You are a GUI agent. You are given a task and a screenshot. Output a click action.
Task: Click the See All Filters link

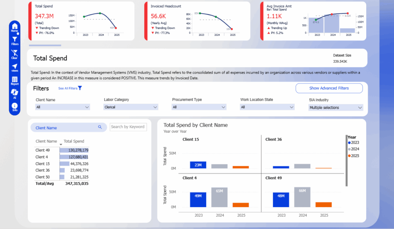pyautogui.click(x=70, y=89)
